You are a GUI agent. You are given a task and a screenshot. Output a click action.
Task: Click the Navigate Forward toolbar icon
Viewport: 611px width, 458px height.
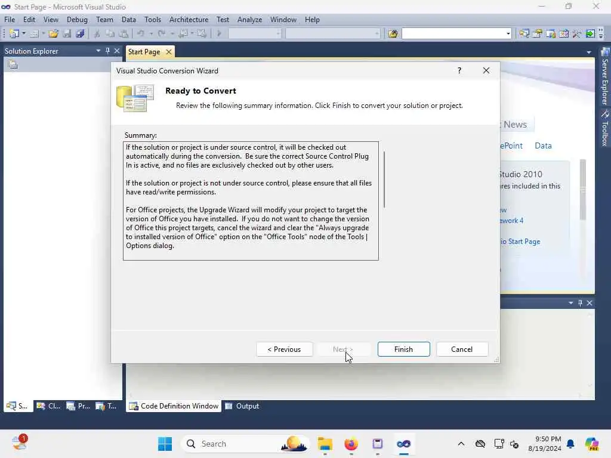click(202, 33)
